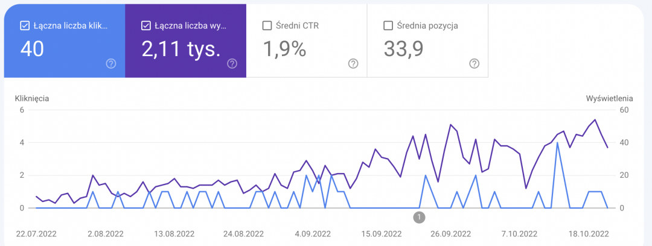Enable the Średnia pozycja checkbox
Screen dimensions: 652x246
coord(388,26)
